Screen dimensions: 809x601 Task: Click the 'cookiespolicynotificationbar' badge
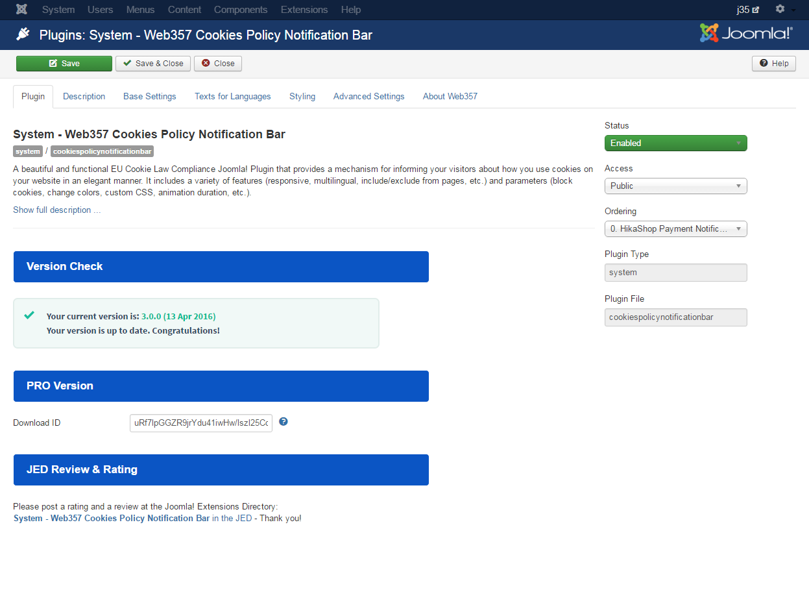[102, 151]
